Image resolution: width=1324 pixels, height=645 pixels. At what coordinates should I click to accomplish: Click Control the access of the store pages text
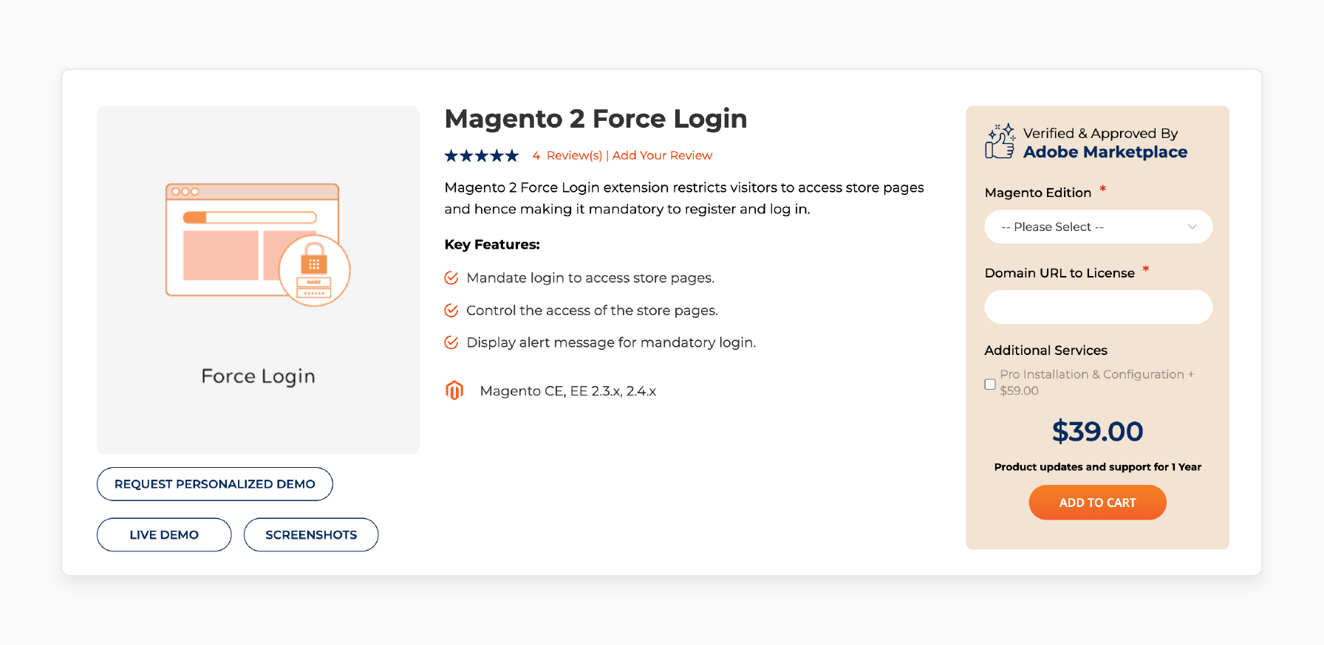tap(592, 311)
